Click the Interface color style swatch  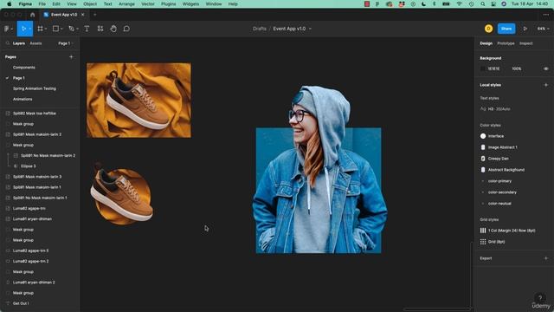(x=483, y=136)
